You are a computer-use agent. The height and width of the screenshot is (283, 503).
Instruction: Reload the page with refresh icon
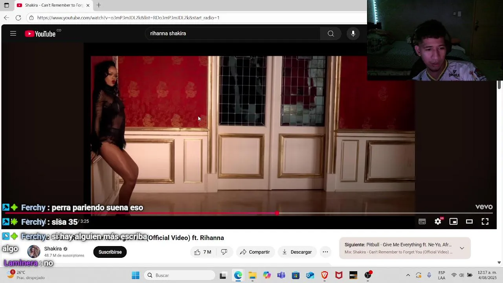point(18,18)
